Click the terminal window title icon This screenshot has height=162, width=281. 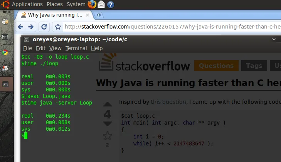(x=27, y=39)
